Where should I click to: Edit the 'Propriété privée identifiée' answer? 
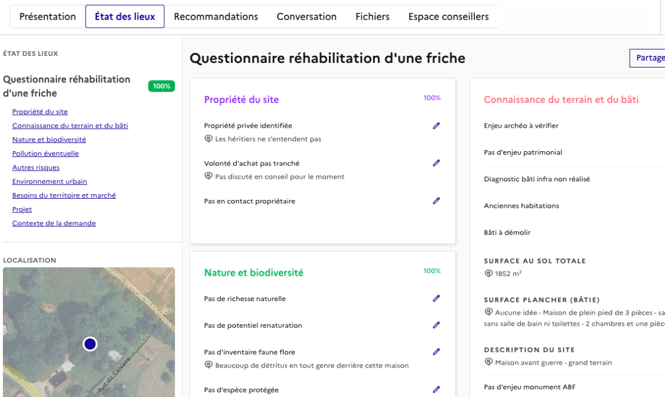click(436, 126)
